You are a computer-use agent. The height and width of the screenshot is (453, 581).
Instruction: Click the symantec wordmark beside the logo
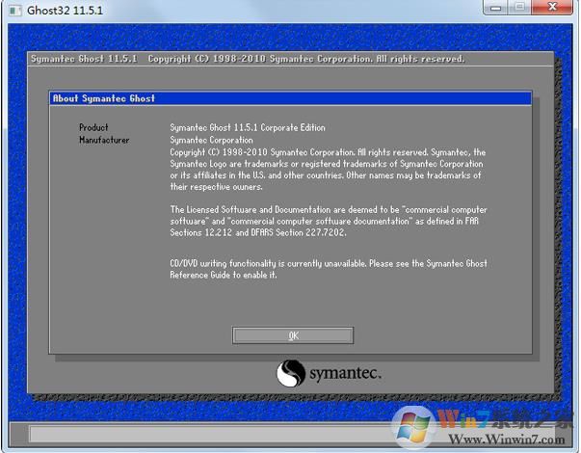345,373
